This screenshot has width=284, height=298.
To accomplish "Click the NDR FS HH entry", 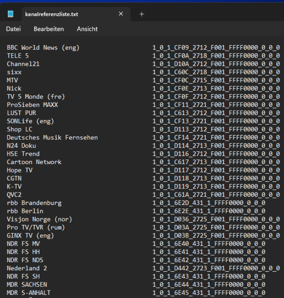I will click(23, 252).
